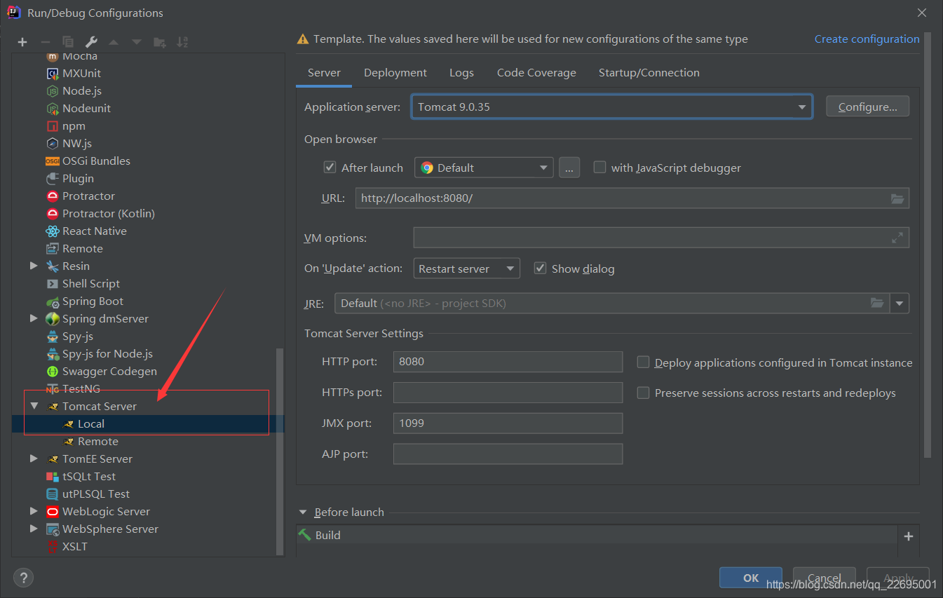Click the folder icon in JRE field
The height and width of the screenshot is (598, 943).
[x=877, y=303]
